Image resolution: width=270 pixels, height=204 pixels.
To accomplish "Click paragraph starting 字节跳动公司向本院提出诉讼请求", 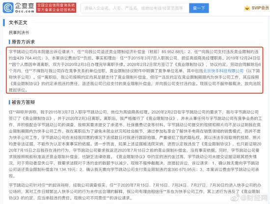I will (x=135, y=71).
